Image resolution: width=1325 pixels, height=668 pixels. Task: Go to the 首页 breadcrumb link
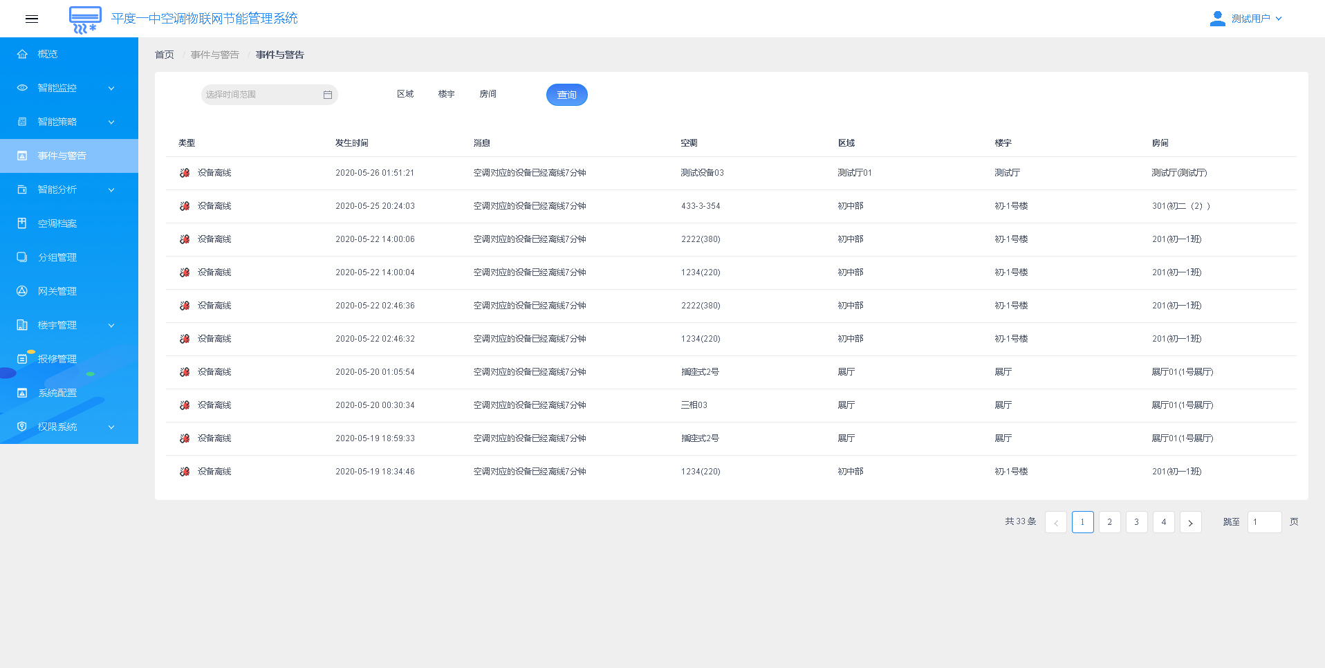(165, 55)
